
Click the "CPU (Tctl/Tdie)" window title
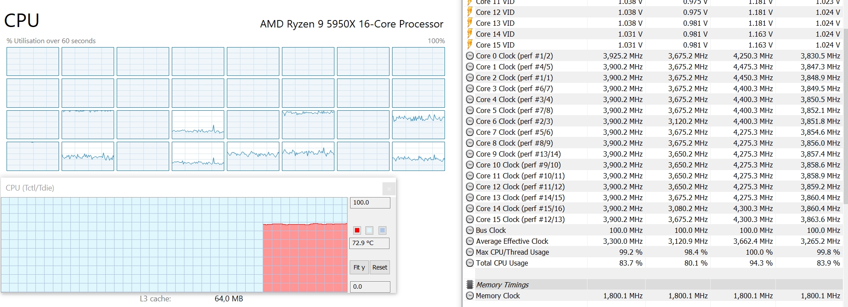point(30,188)
